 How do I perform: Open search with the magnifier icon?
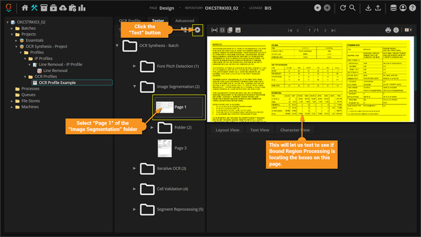click(x=352, y=8)
